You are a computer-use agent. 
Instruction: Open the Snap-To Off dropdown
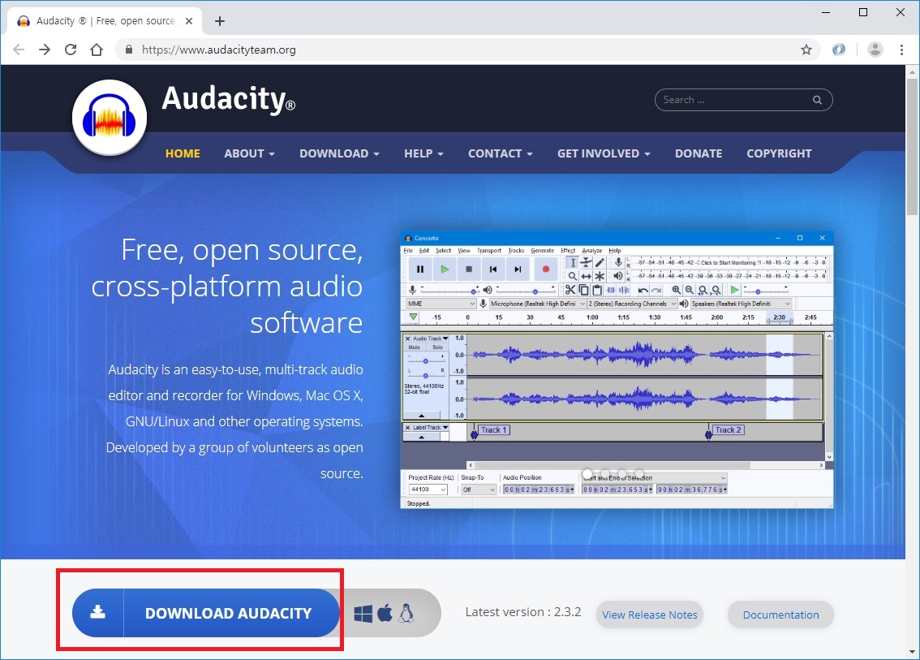point(478,490)
